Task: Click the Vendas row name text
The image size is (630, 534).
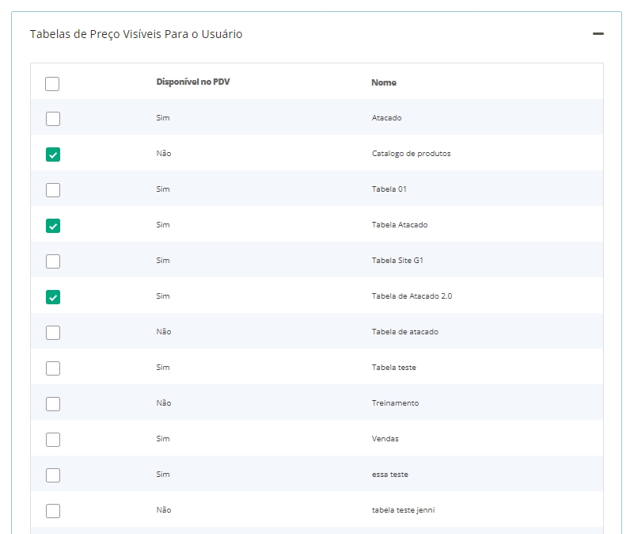Action: click(385, 439)
